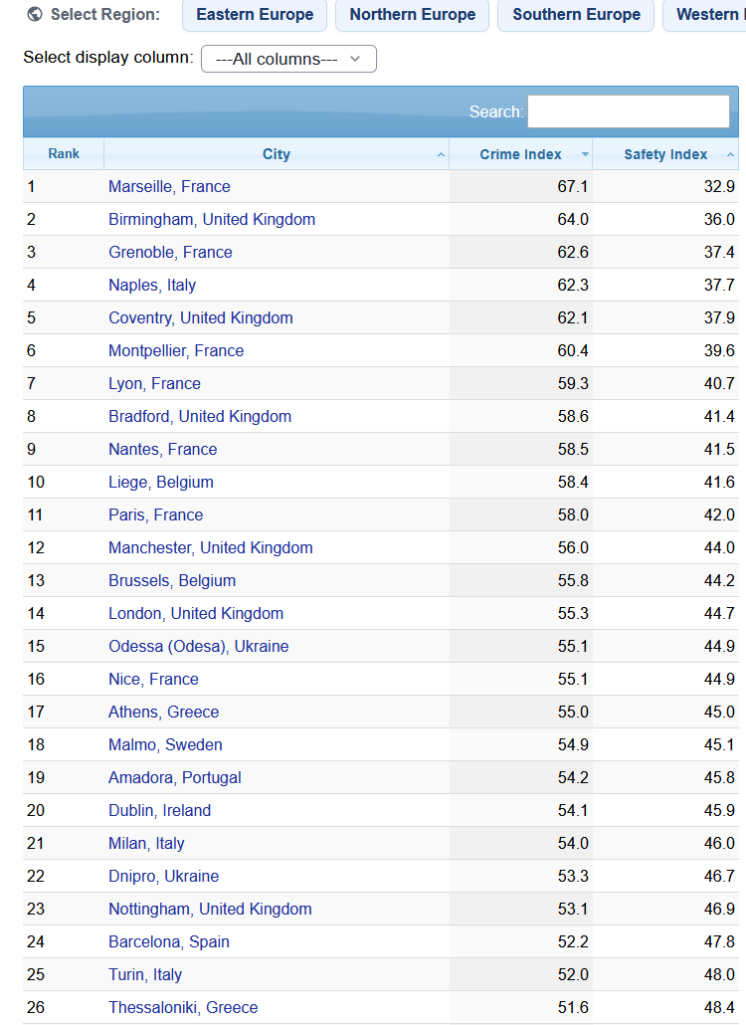This screenshot has width=746, height=1025.
Task: Click rank number 21 in the table
Action: [x=36, y=843]
